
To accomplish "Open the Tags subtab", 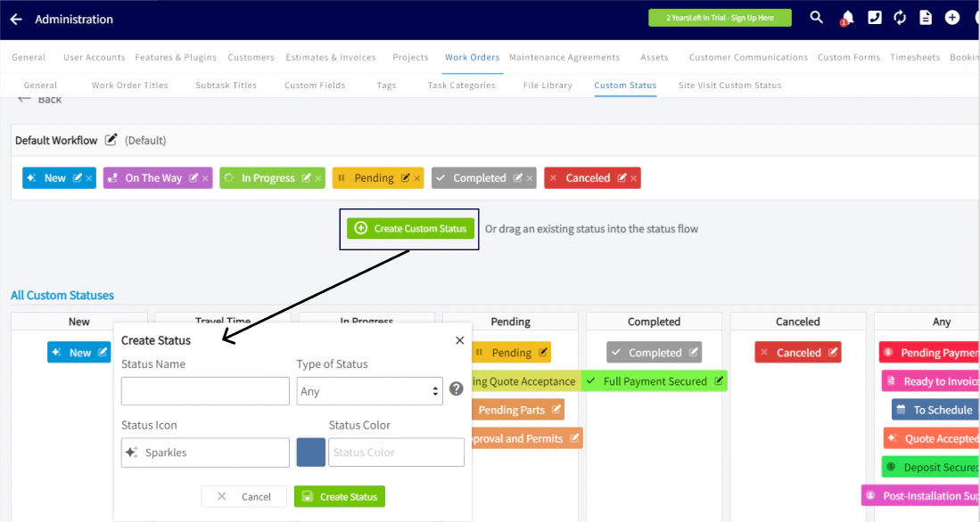I will (386, 85).
